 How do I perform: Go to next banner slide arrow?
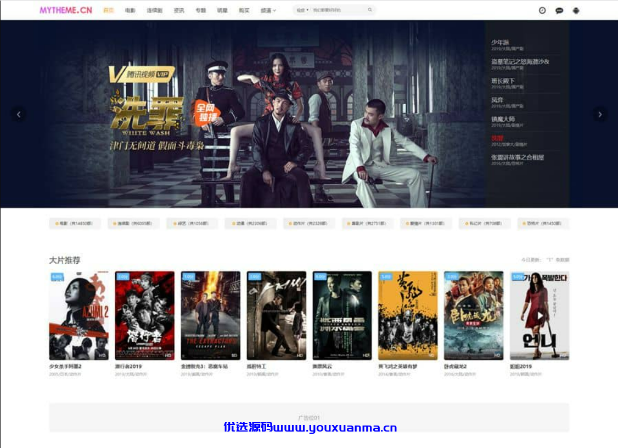tap(599, 115)
